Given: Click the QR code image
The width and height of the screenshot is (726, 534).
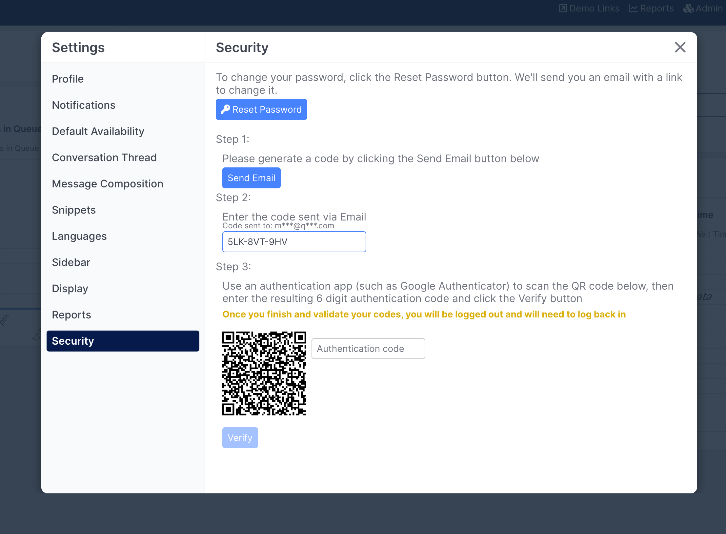Looking at the screenshot, I should coord(264,373).
